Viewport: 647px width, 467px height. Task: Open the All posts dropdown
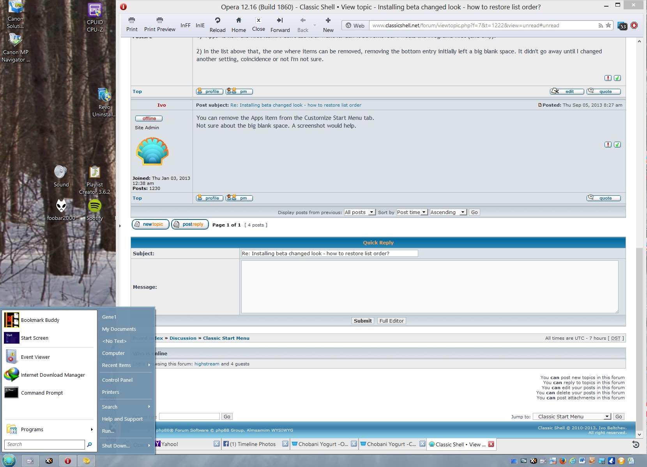[359, 212]
